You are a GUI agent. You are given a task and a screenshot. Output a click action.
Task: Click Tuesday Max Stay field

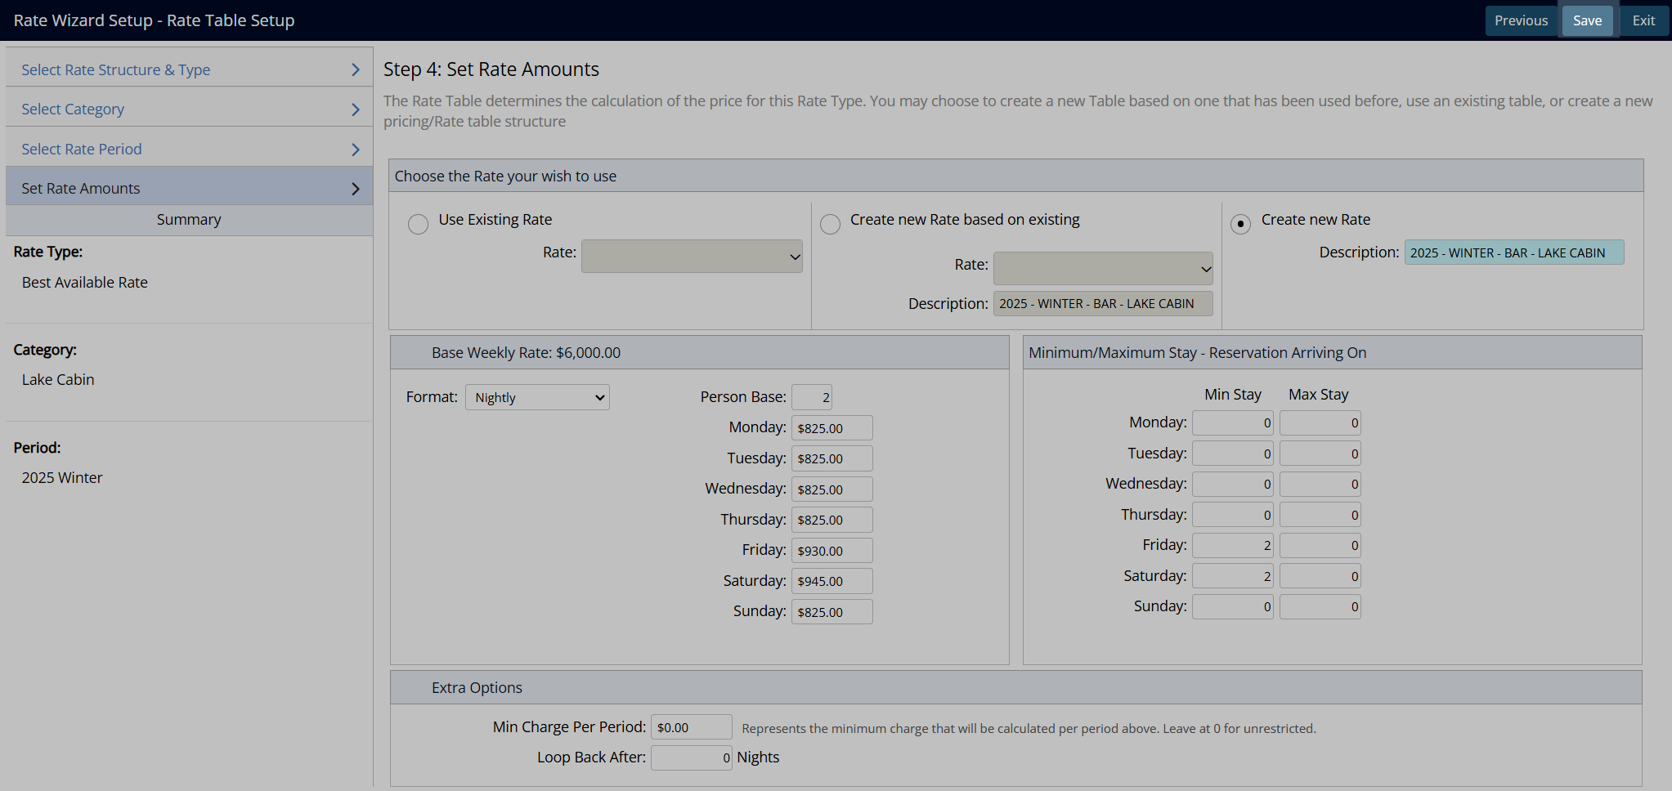pos(1320,454)
